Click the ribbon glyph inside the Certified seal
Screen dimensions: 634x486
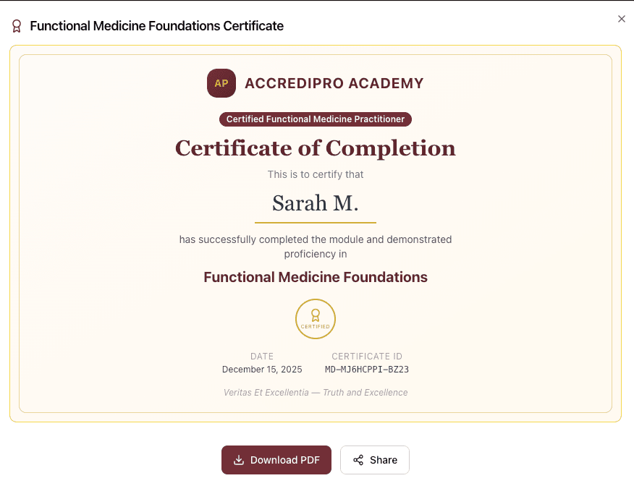(316, 315)
